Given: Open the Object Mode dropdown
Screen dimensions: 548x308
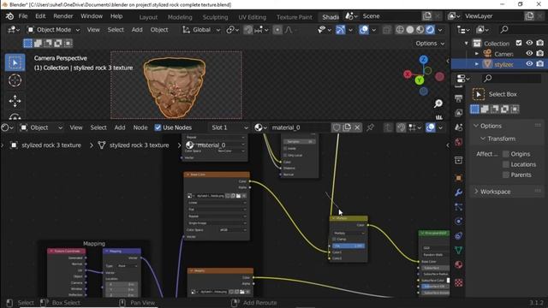Looking at the screenshot, I should point(53,30).
